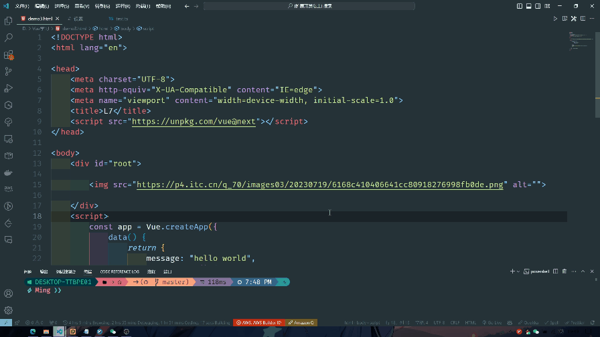Click the AWS Builder ID status item
600x337 pixels.
click(259, 322)
